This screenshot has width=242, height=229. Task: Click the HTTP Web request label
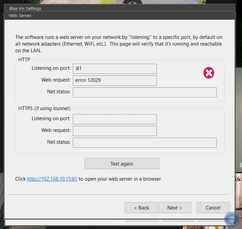[x=56, y=80]
